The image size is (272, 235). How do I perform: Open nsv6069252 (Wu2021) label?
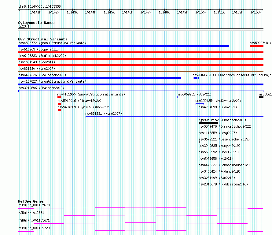pos(194,94)
